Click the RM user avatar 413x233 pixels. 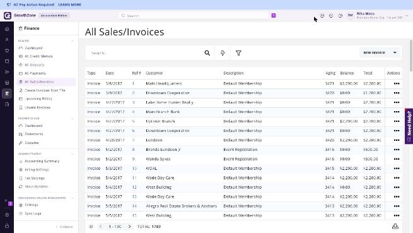[x=350, y=16]
